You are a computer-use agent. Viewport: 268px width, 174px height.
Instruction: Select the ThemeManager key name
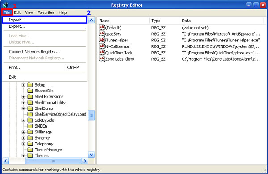click(48, 150)
